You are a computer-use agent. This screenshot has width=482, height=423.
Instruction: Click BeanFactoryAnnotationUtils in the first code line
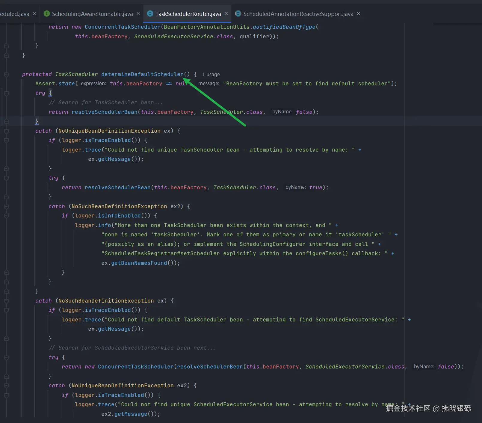(x=207, y=27)
